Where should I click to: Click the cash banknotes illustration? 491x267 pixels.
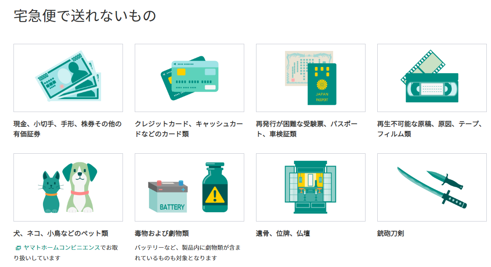pos(68,76)
